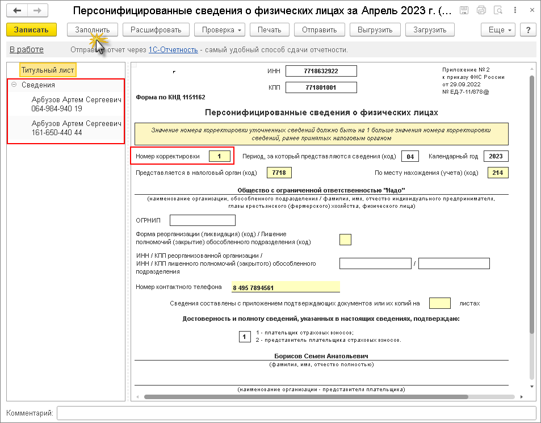Open the print preview magnifier icon
This screenshot has width=541, height=423.
[498, 10]
